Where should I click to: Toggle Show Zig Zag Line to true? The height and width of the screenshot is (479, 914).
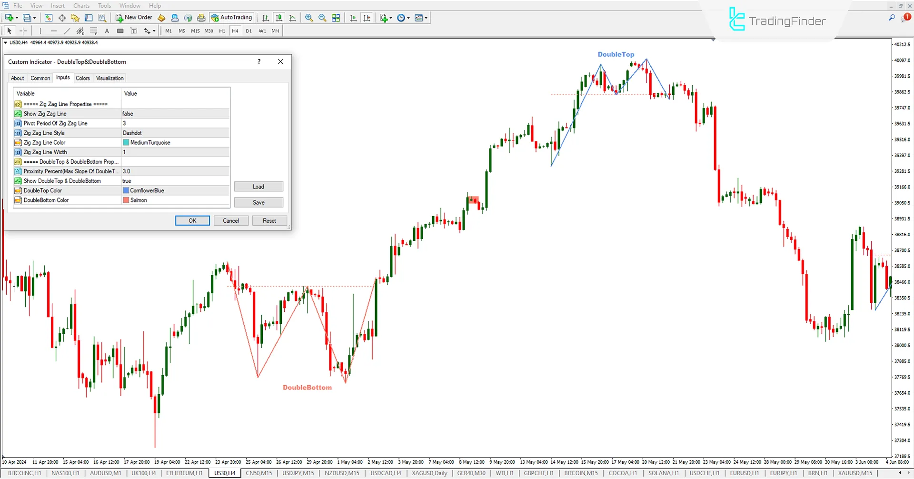click(176, 113)
